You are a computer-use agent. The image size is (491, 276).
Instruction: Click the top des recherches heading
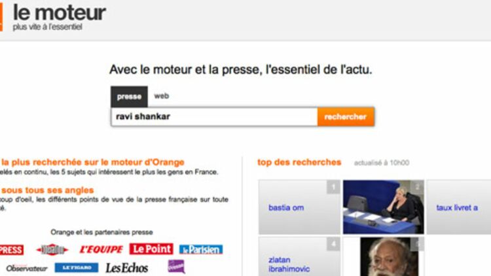(299, 162)
